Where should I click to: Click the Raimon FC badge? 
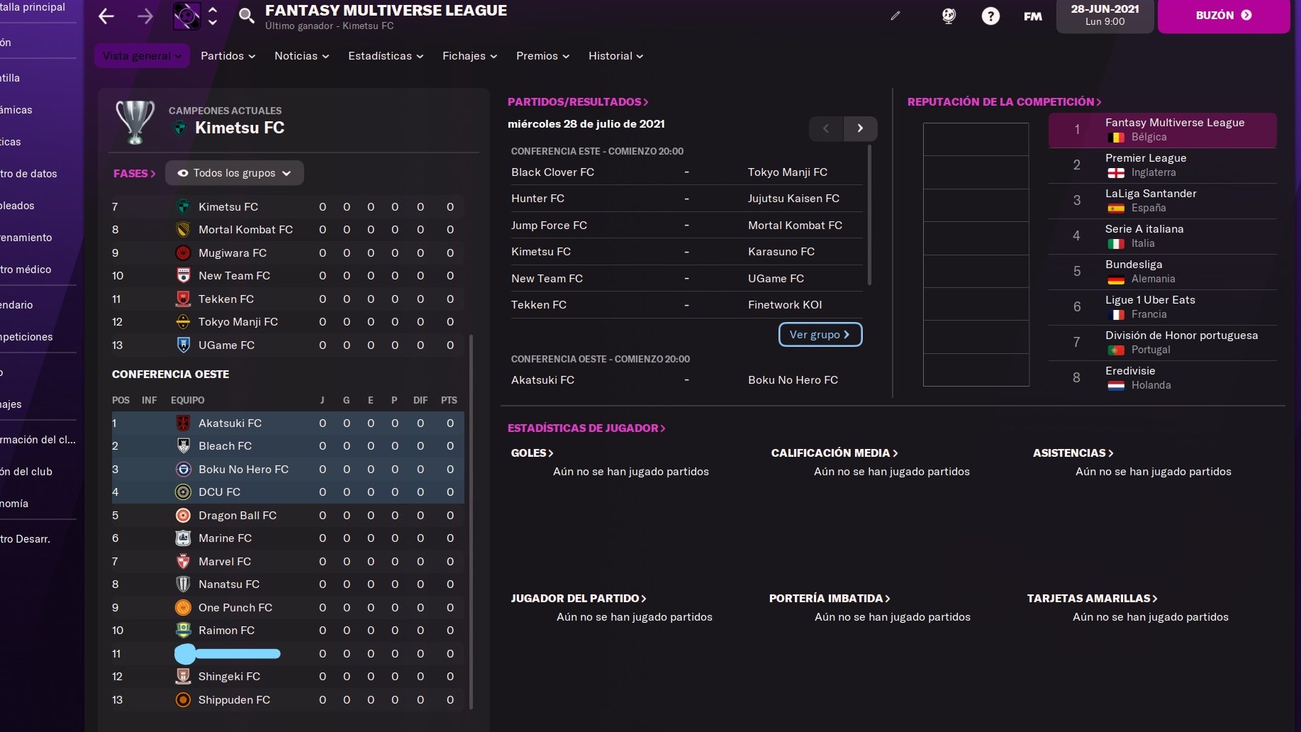point(183,631)
